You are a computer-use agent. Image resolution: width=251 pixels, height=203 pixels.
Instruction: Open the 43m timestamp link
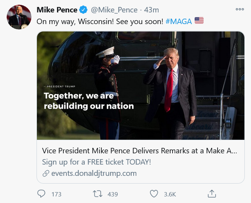[x=151, y=10]
